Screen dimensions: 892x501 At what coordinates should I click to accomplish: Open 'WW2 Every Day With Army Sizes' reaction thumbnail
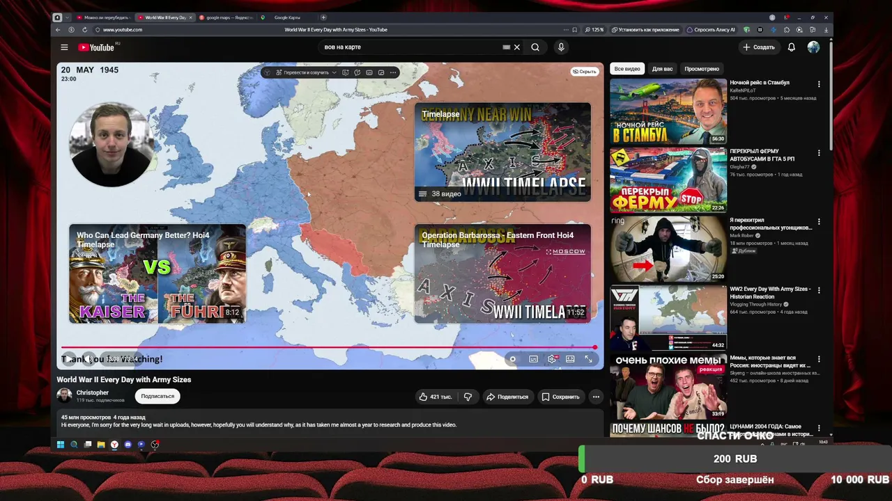click(x=668, y=318)
